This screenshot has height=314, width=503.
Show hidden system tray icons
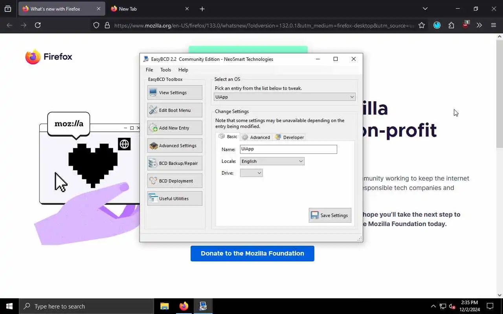pos(433,306)
